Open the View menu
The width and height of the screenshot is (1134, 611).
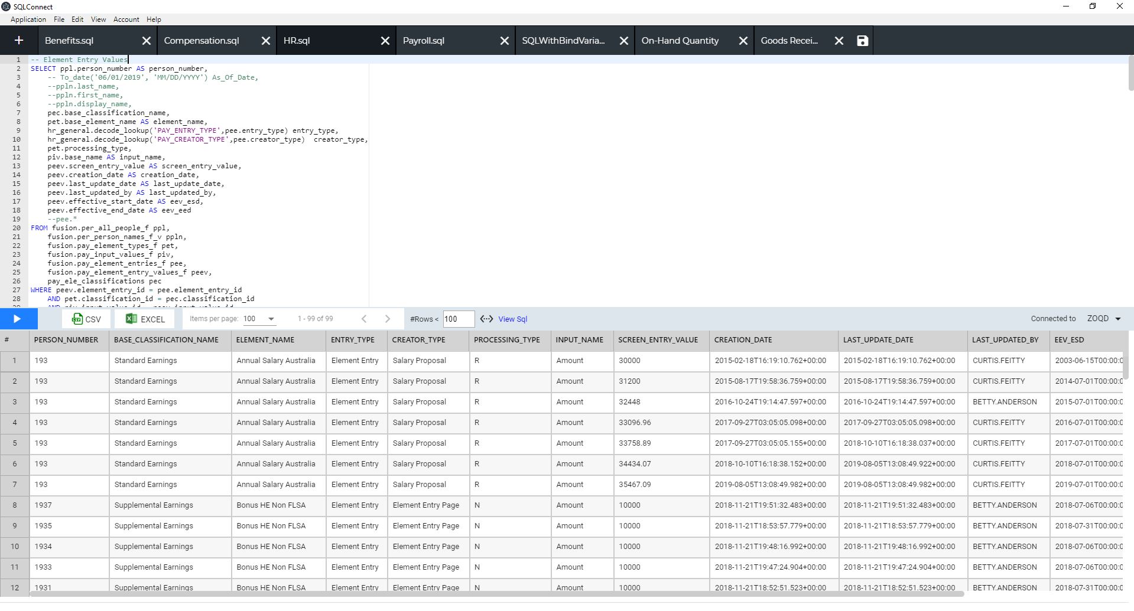(x=98, y=19)
